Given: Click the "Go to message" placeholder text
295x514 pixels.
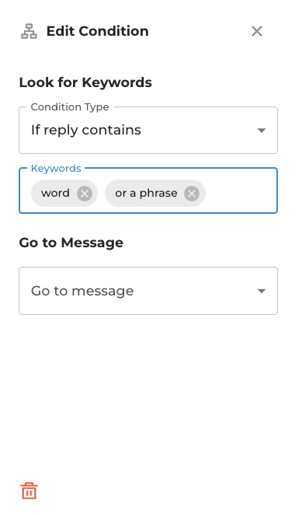Looking at the screenshot, I should point(82,291).
